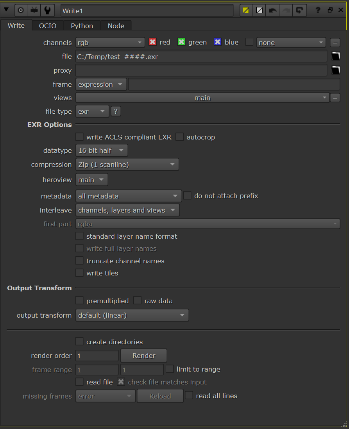Click the file type help button
This screenshot has height=429, width=349.
pyautogui.click(x=116, y=111)
